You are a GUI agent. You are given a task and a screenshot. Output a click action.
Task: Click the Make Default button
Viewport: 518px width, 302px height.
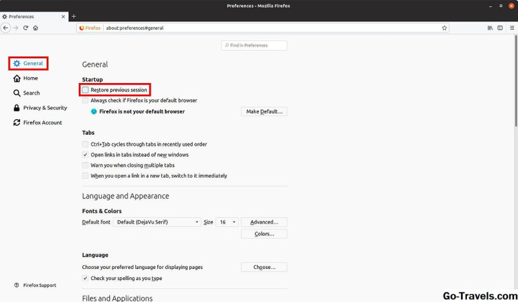[264, 111]
